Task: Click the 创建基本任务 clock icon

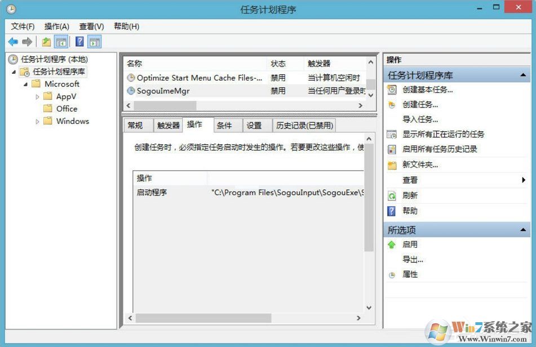Action: point(391,90)
